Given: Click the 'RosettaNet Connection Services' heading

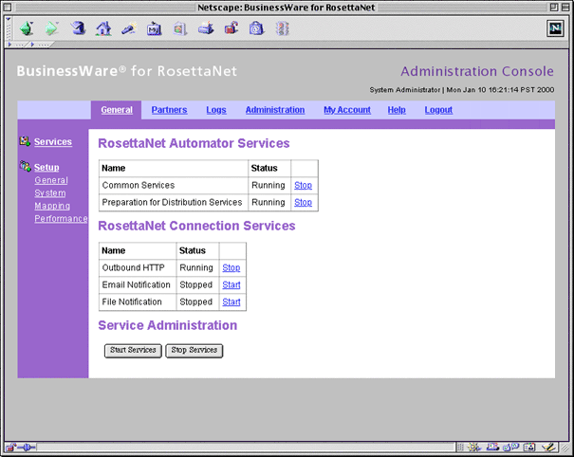Looking at the screenshot, I should [196, 226].
